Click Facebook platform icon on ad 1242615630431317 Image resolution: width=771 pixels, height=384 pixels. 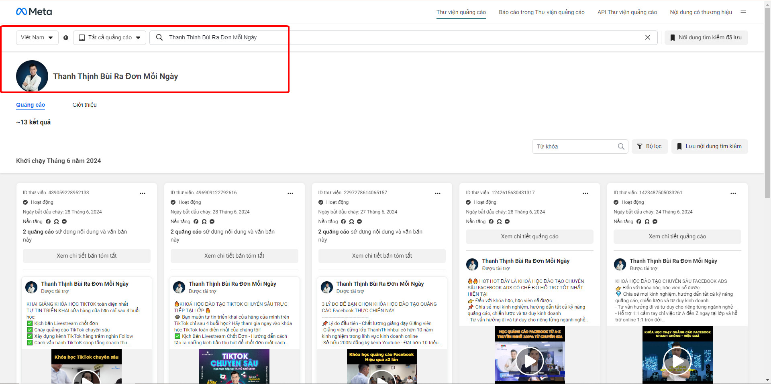coord(491,221)
